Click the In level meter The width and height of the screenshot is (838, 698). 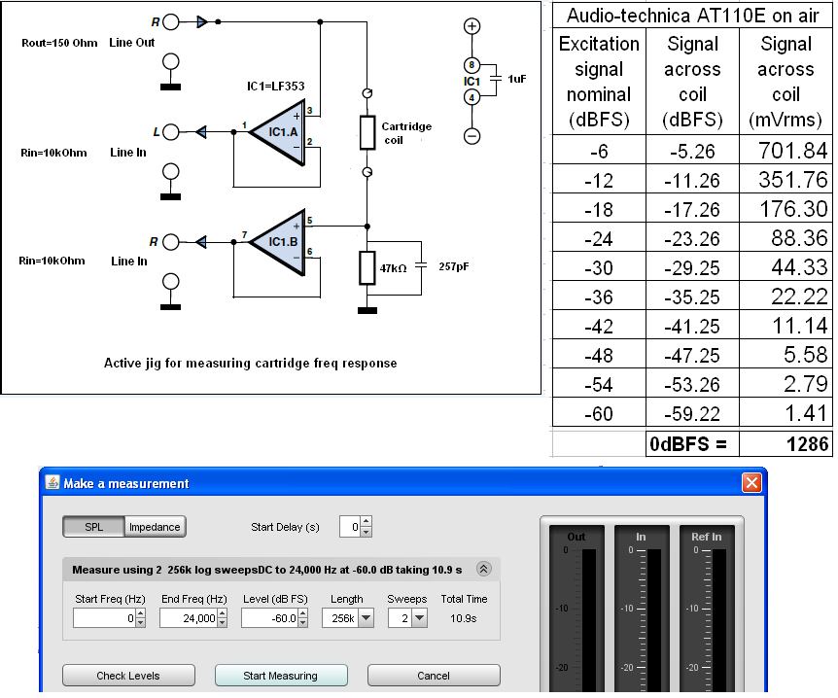coord(642,610)
